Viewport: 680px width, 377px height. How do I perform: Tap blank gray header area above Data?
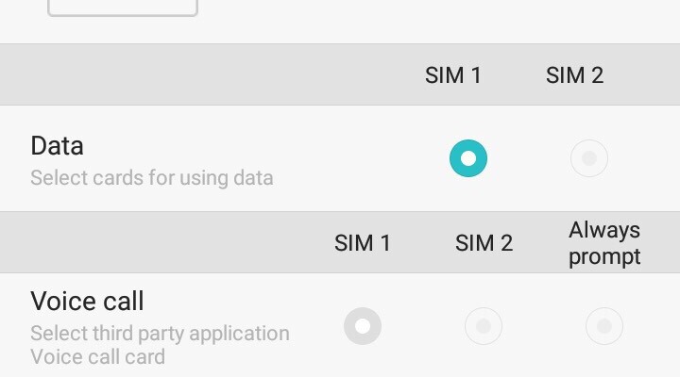point(189,75)
